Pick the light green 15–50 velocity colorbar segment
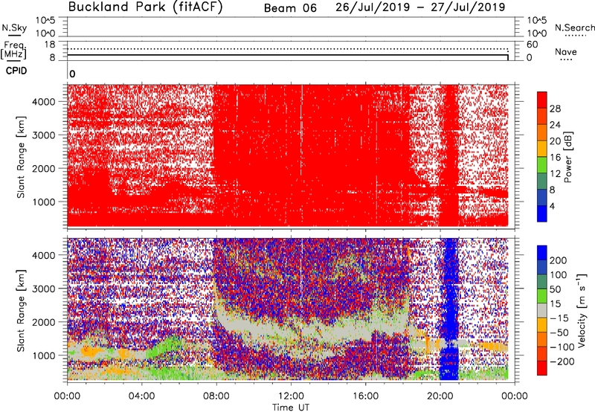Screen dimensions: 595x412 (x=542, y=296)
